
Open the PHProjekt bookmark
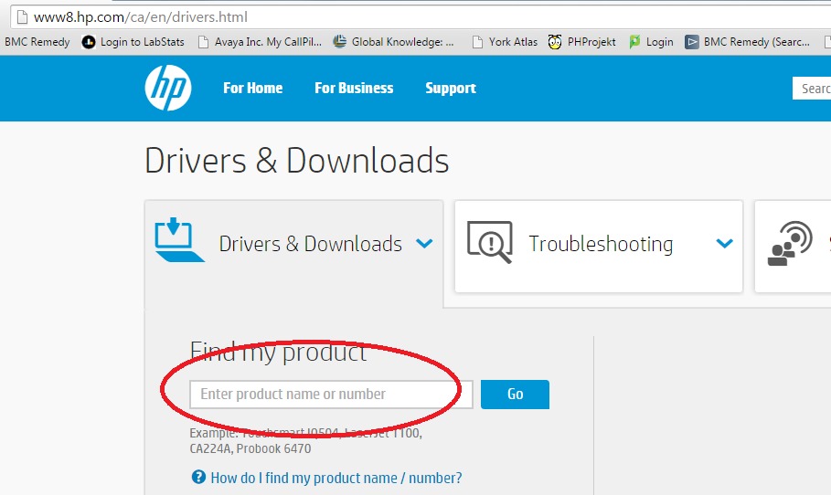point(591,42)
